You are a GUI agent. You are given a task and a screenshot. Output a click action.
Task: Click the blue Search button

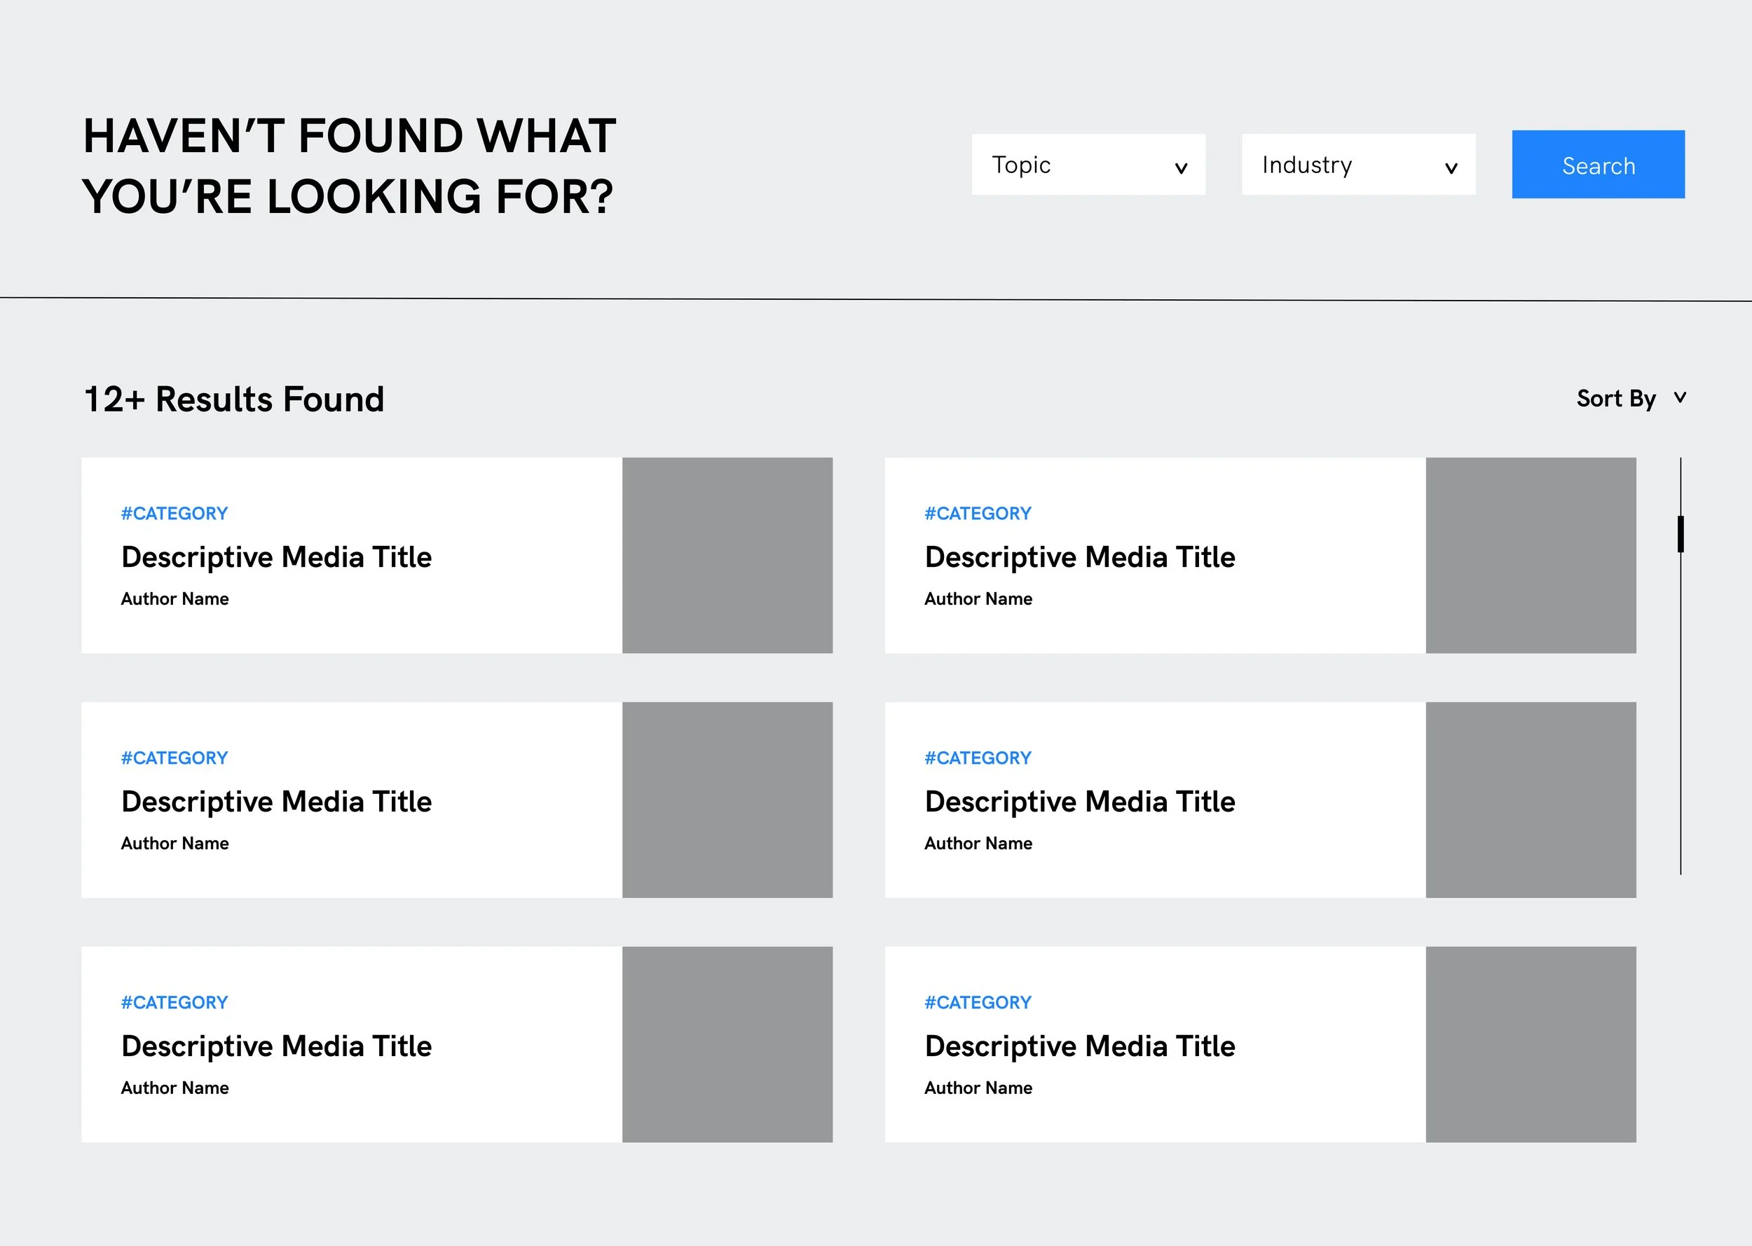point(1597,165)
